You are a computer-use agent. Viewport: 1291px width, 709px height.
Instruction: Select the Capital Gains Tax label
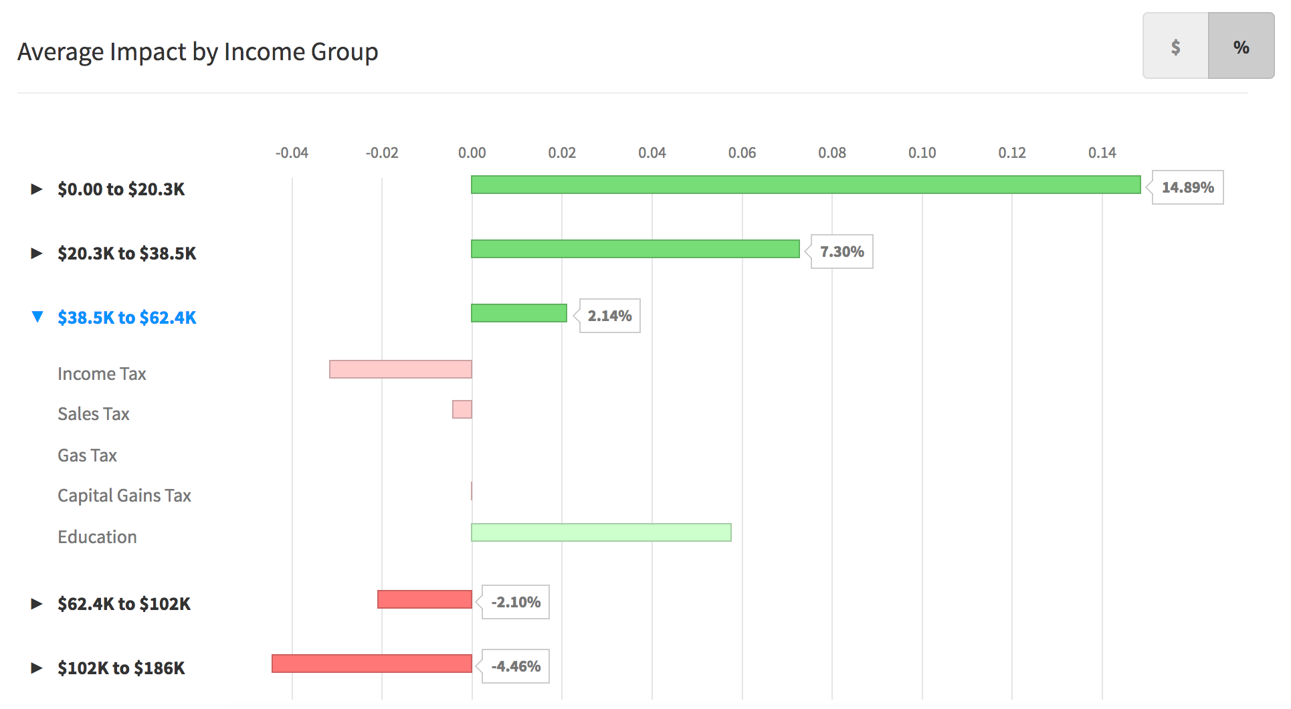coord(124,496)
